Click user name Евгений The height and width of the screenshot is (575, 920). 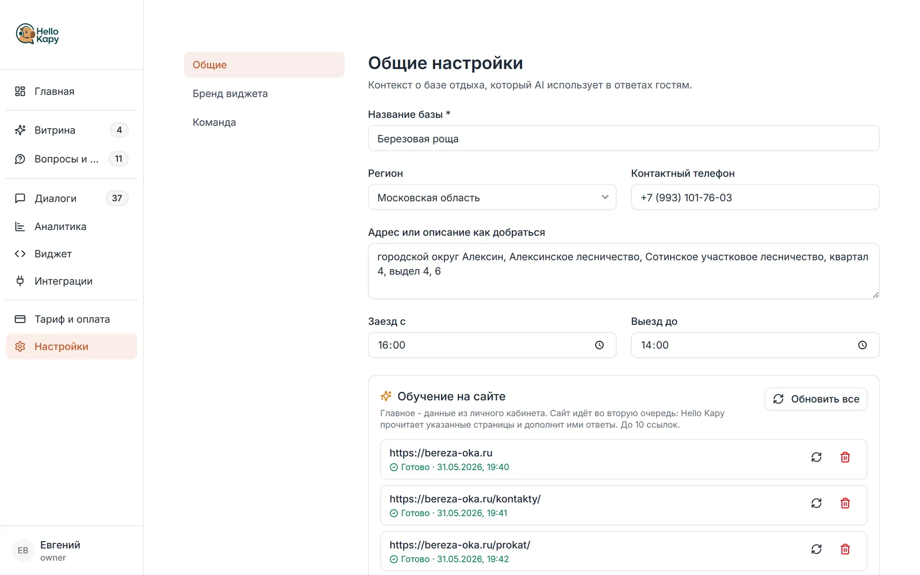click(60, 545)
